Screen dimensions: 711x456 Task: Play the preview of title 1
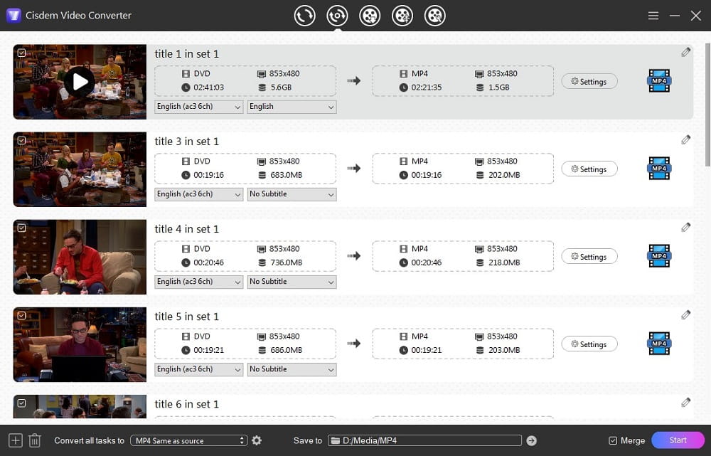(79, 81)
